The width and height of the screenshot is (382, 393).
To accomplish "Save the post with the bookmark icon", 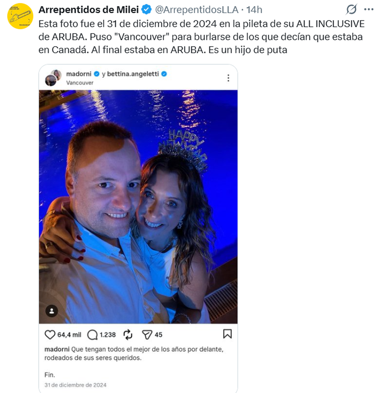I will coord(227,334).
